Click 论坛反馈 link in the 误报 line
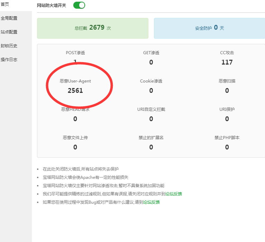The width and height of the screenshot is (265, 242). point(173,194)
